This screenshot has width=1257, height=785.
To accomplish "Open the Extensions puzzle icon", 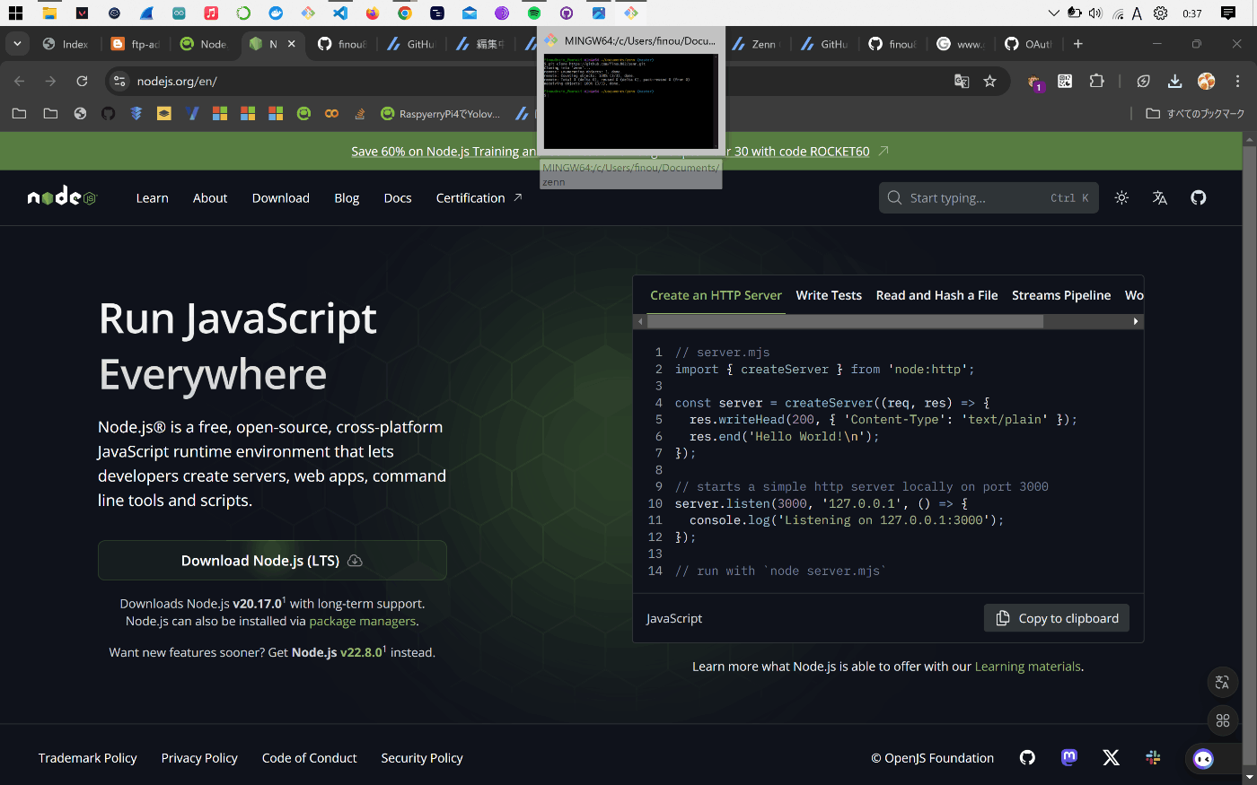I will (x=1096, y=81).
